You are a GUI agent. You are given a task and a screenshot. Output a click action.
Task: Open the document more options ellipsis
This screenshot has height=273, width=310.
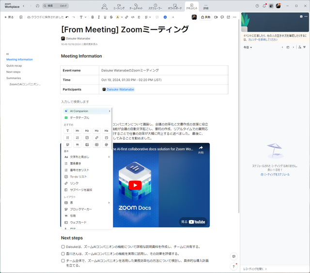coord(234,17)
